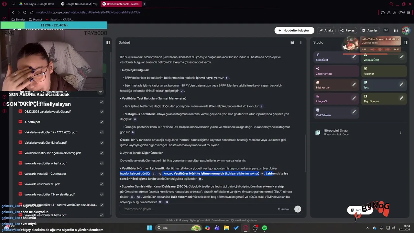
Task: Reload the page
Action: pos(25,12)
